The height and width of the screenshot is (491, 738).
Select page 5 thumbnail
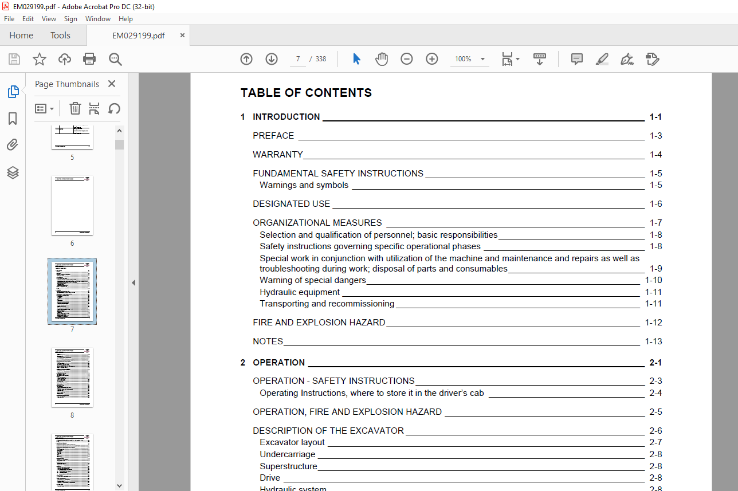point(72,138)
